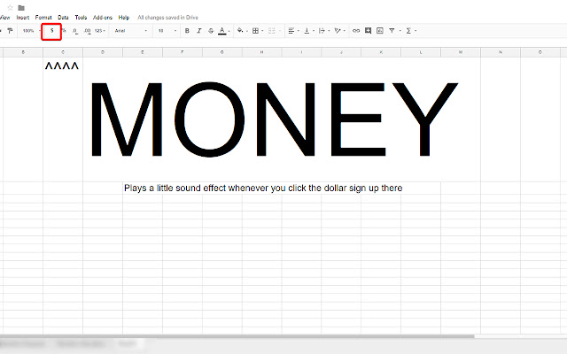Open the 100% zoom dropdown

(x=32, y=31)
